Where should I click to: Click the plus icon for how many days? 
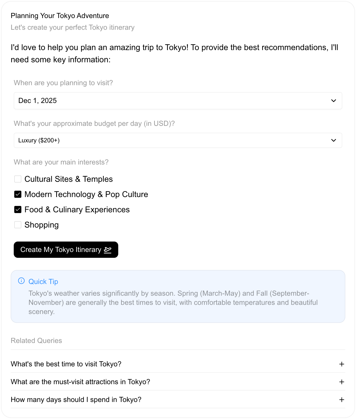point(342,400)
